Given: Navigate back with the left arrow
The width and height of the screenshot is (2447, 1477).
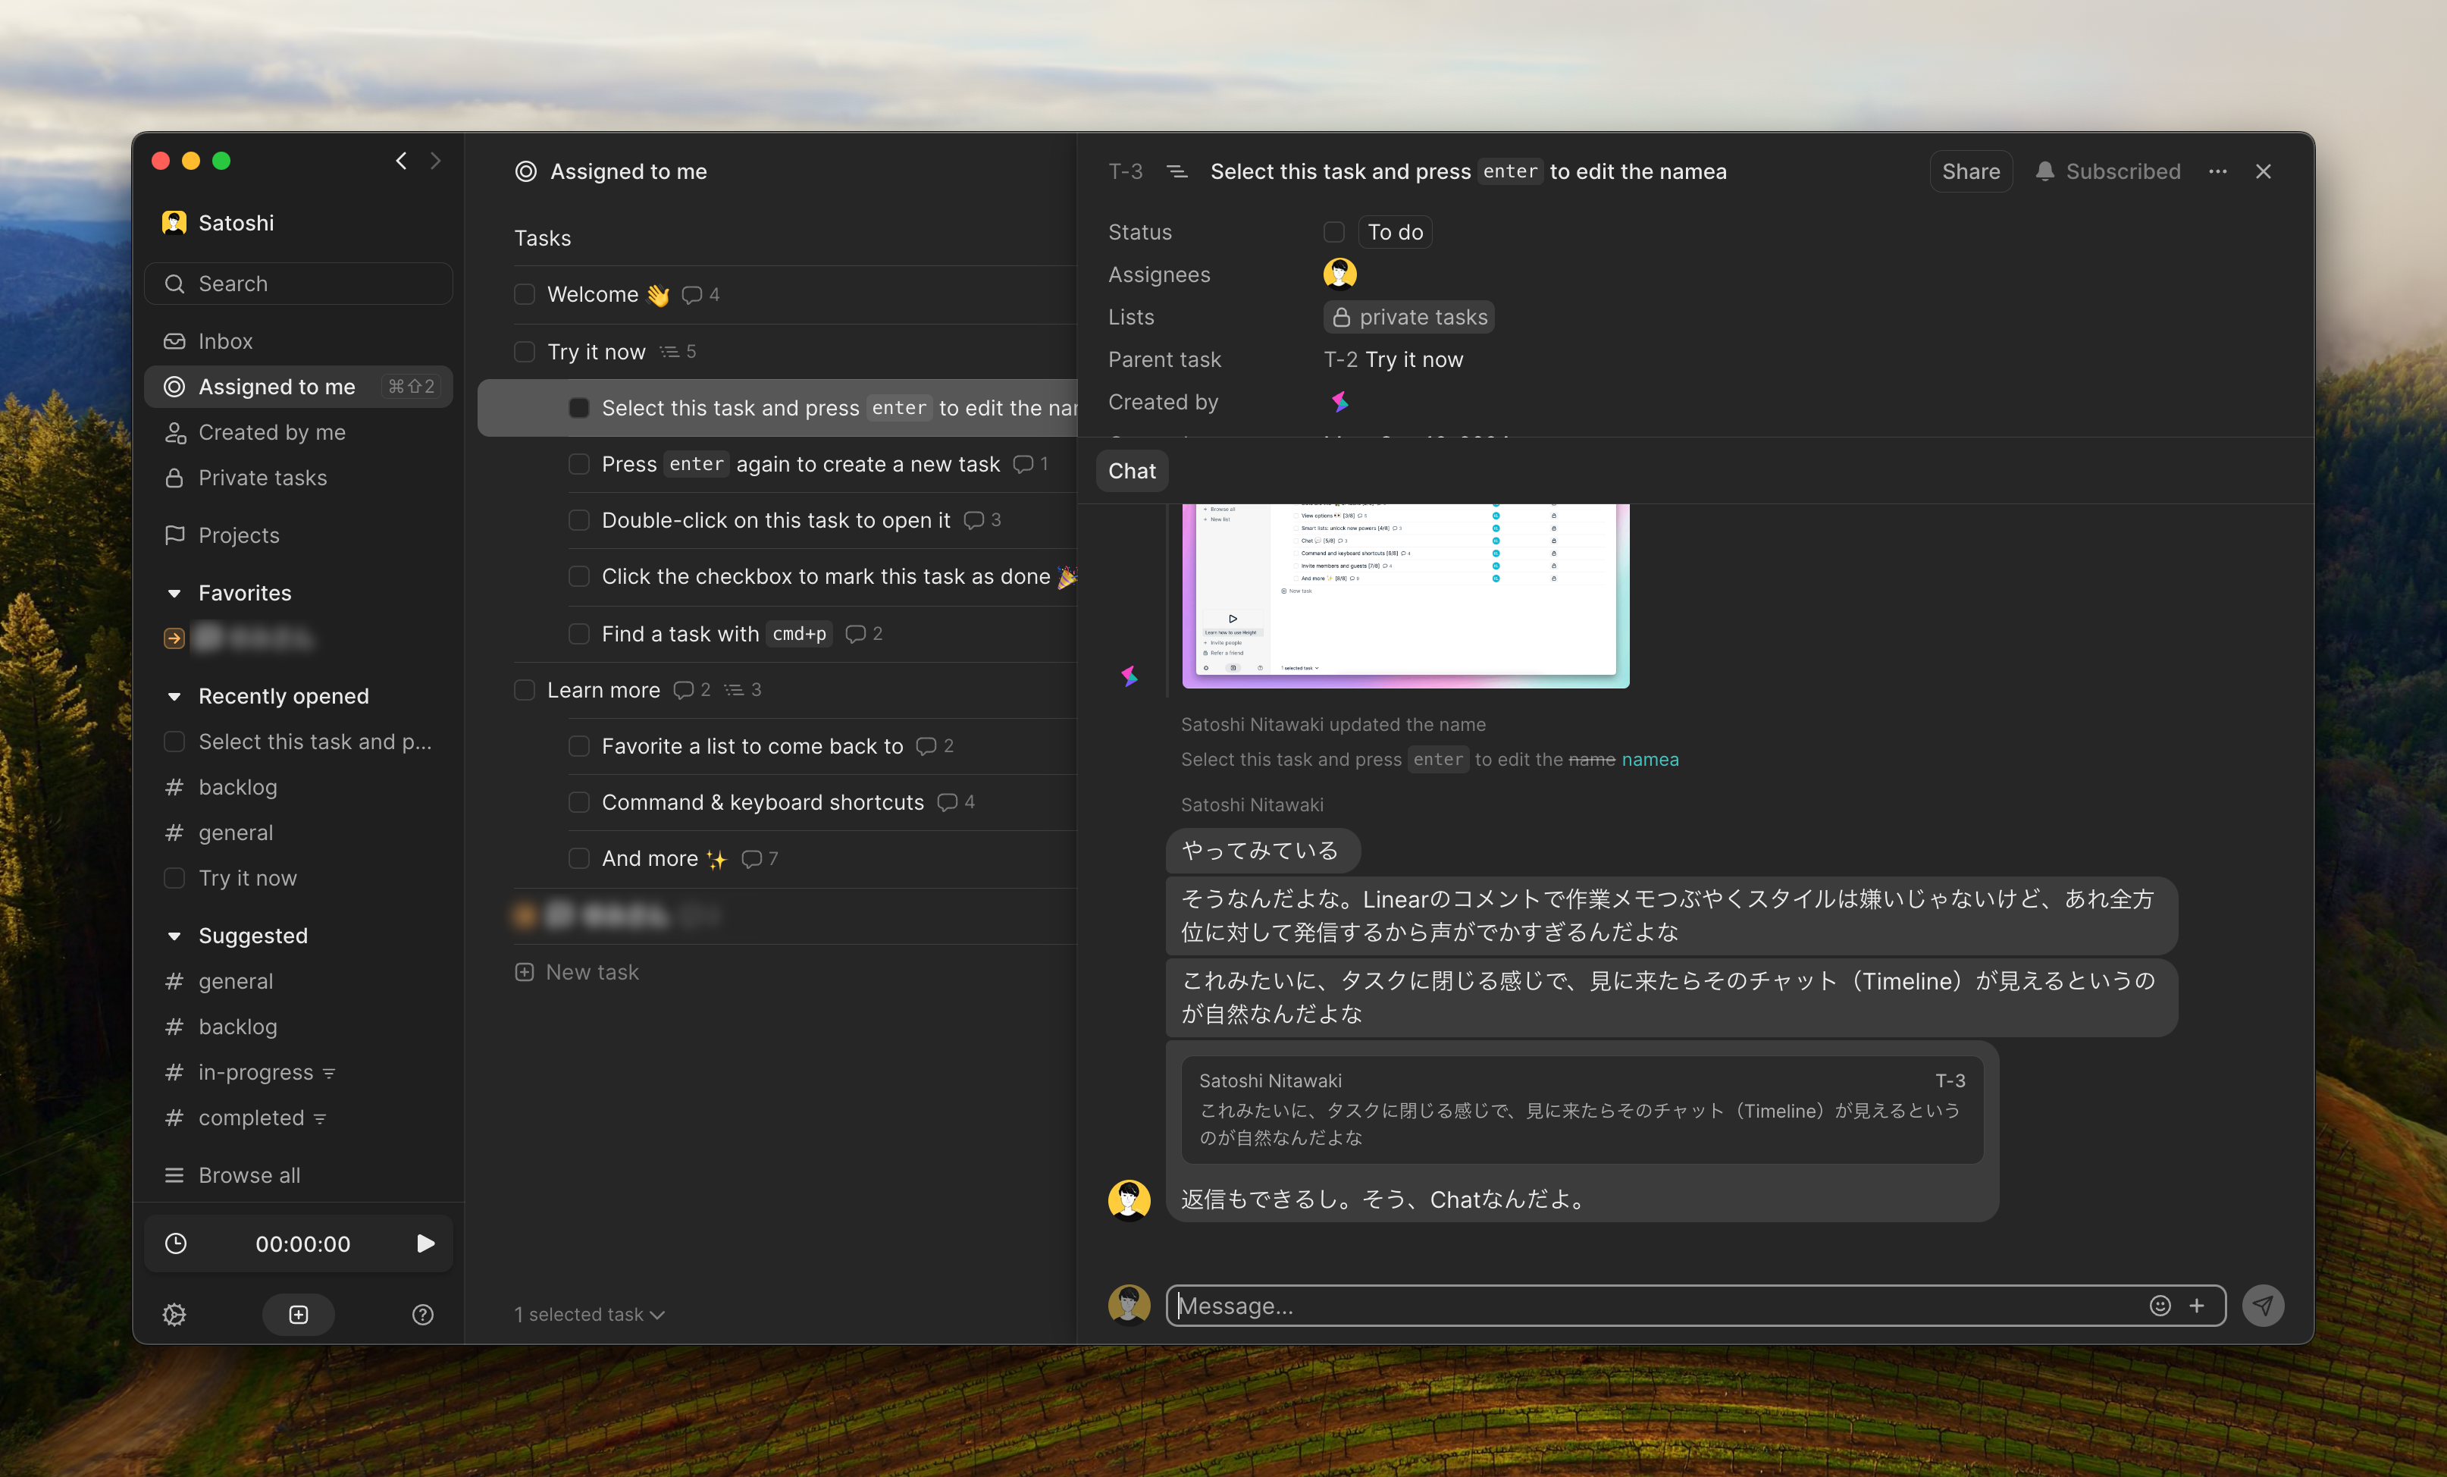Looking at the screenshot, I should pyautogui.click(x=401, y=161).
